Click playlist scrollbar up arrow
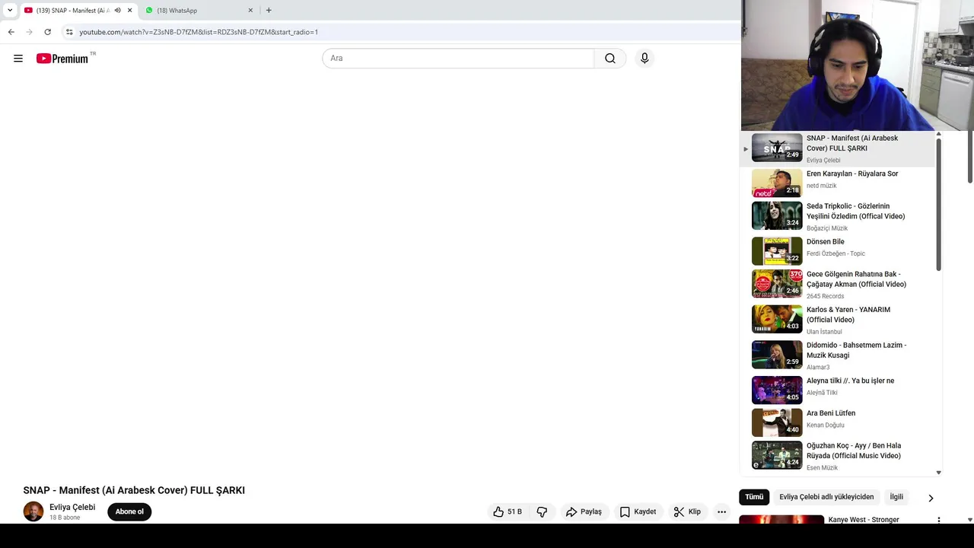 click(x=938, y=134)
